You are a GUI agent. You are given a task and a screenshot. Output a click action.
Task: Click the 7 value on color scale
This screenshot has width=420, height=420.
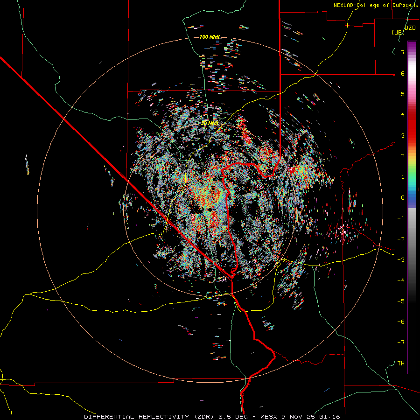[403, 52]
